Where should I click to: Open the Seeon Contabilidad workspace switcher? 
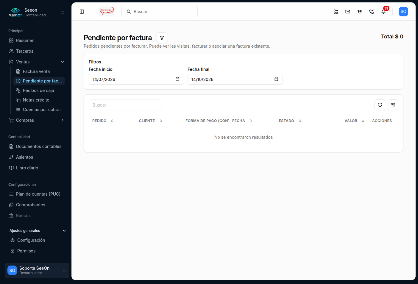(37, 13)
